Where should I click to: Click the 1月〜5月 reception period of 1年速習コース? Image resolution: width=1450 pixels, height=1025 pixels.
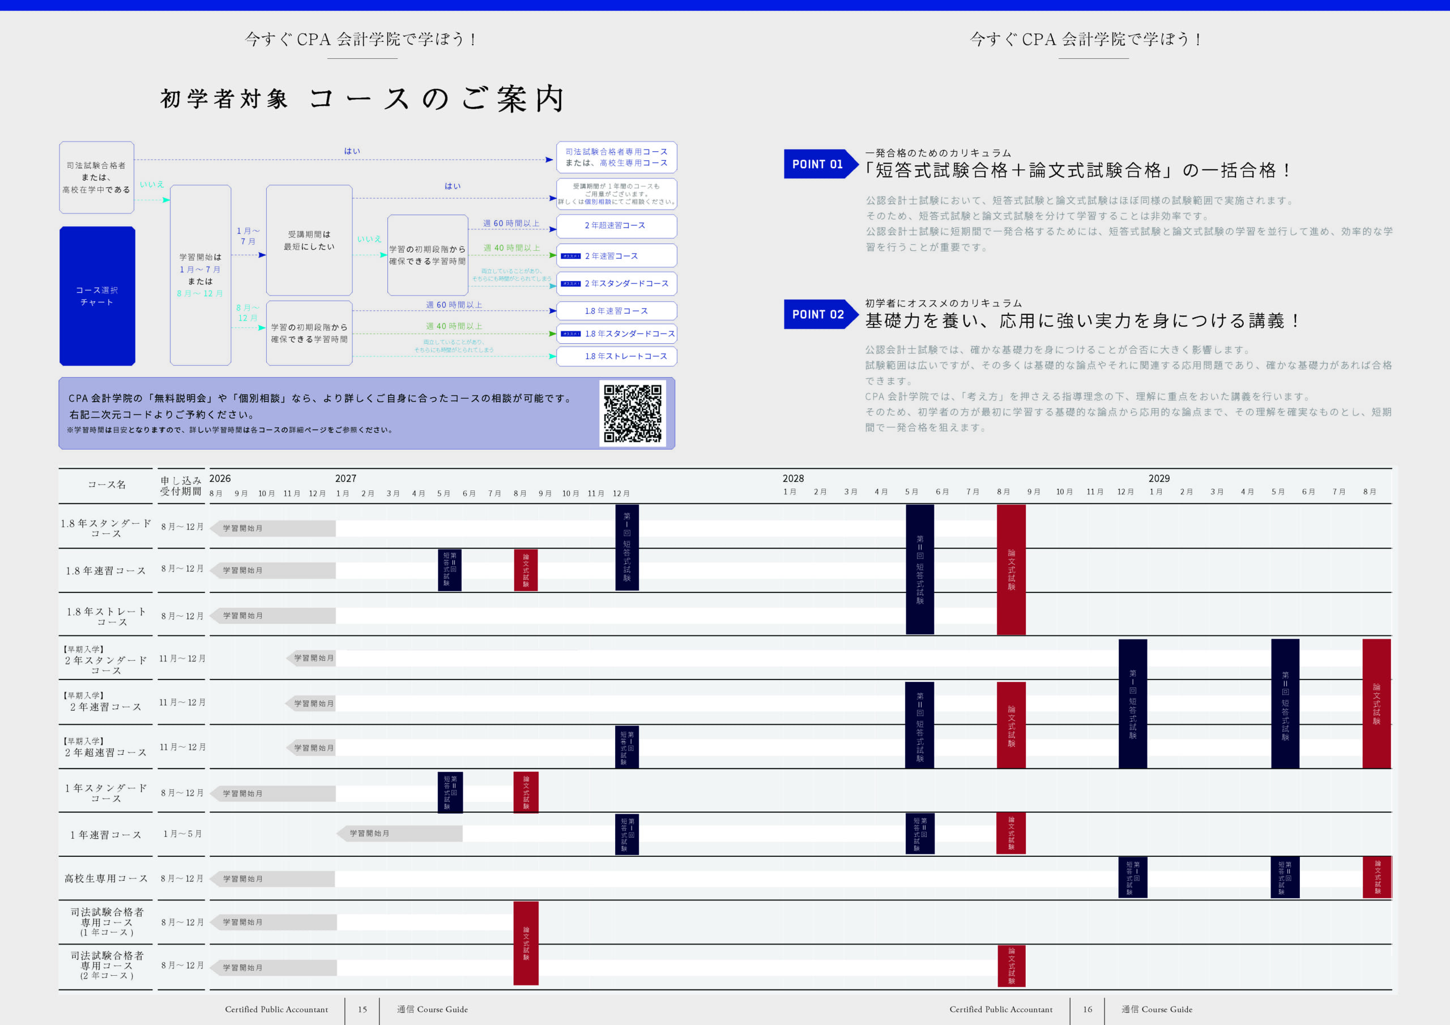point(182,834)
